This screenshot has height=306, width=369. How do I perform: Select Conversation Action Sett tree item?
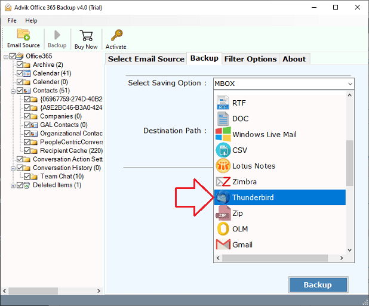pos(67,159)
